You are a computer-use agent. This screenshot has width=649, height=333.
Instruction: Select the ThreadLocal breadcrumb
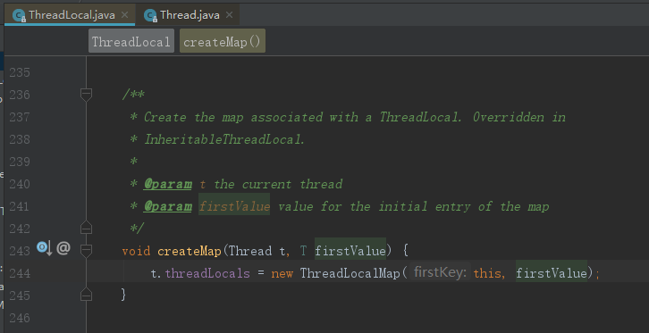click(x=131, y=41)
